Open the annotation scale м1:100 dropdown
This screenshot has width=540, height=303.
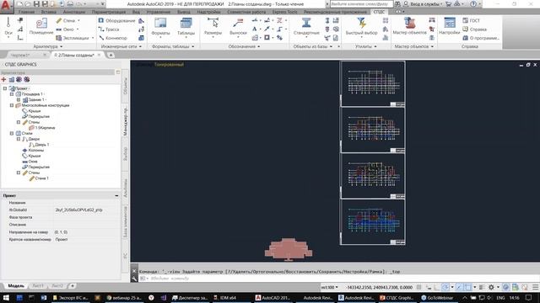(330, 287)
